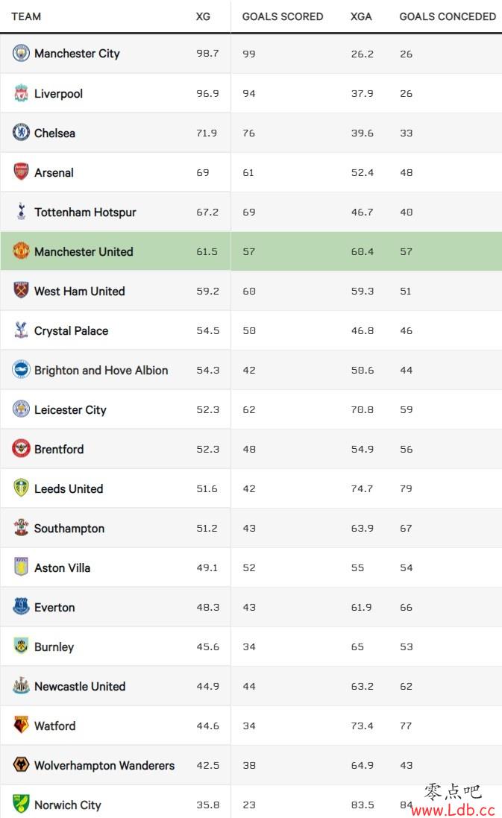Click the Crystal Palace eagle crest

pyautogui.click(x=21, y=330)
